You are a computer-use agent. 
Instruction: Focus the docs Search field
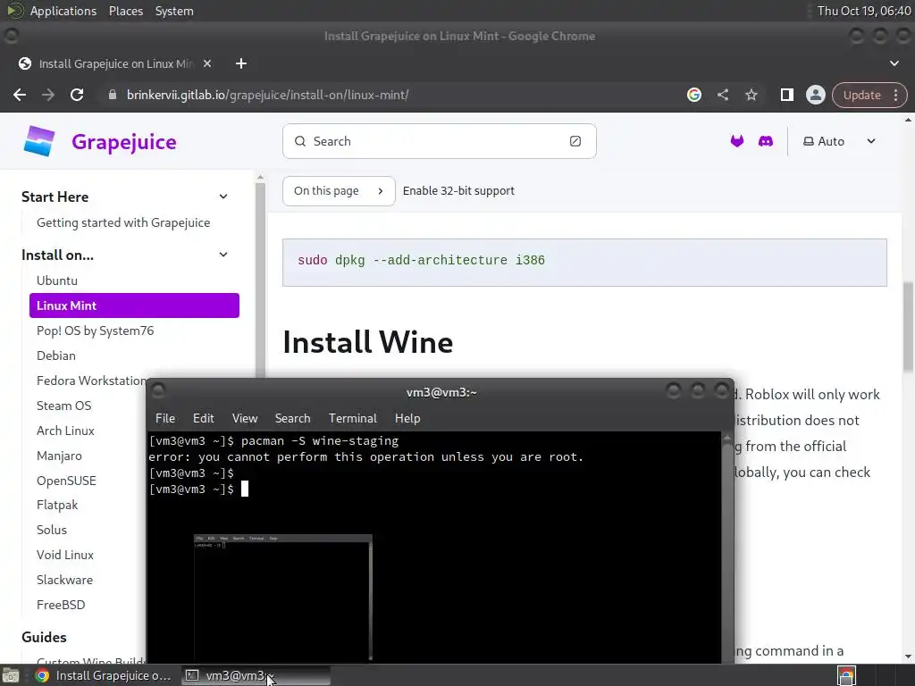[x=440, y=141]
